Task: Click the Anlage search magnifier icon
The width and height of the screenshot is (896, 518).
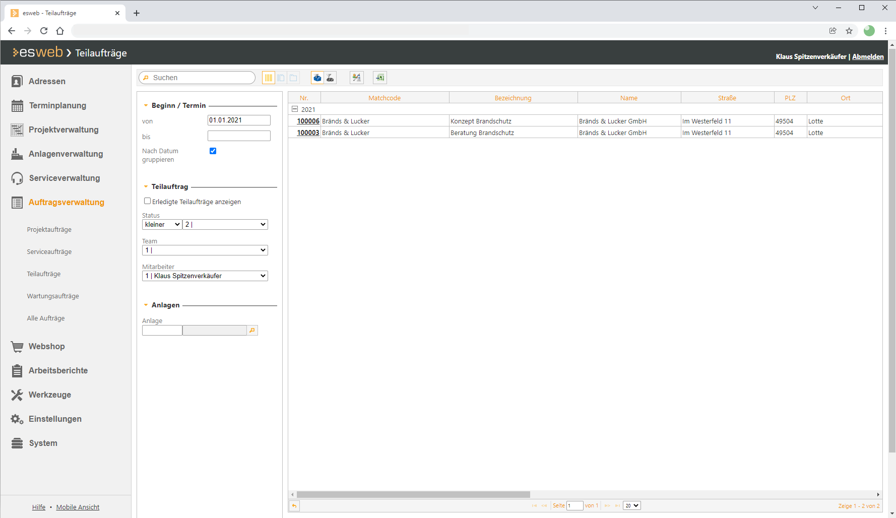Action: (x=252, y=331)
